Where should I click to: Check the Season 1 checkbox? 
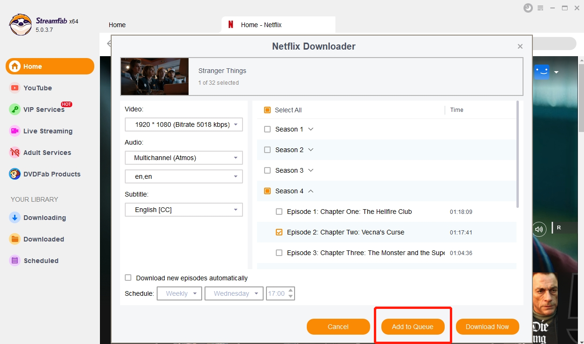[267, 129]
